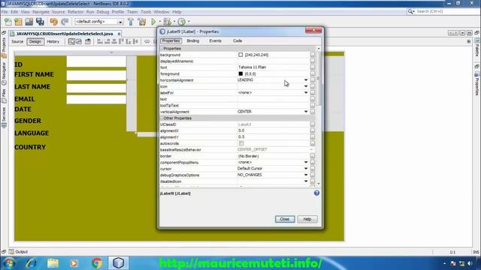481x270 pixels.
Task: Open the custom editor button for font row
Action: [x=313, y=67]
